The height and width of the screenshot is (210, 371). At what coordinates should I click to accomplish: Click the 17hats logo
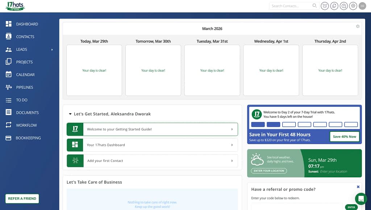click(x=15, y=6)
